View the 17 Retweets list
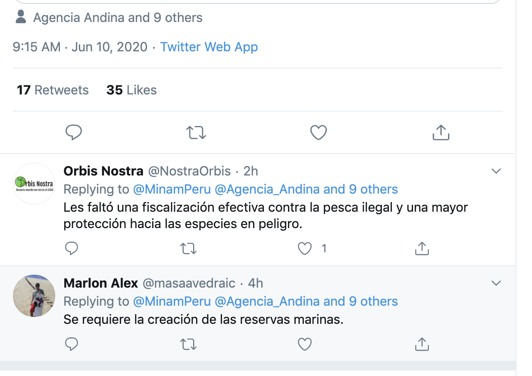Screen dimensions: 532x376 pyautogui.click(x=53, y=90)
